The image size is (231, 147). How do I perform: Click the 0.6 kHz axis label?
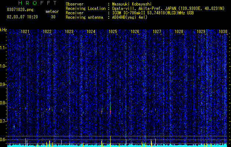click(x=3, y=140)
